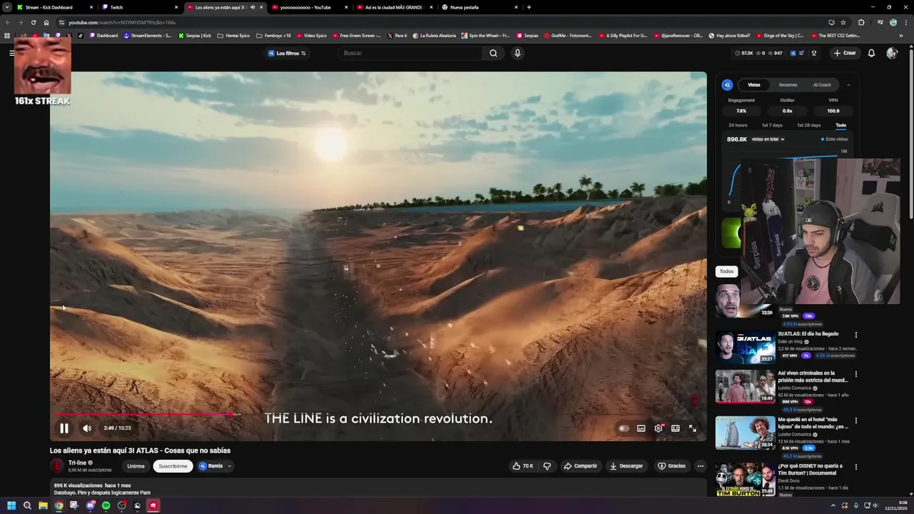This screenshot has width=914, height=514.
Task: Open the Tim Burton documentary thumbnail
Action: 745,479
